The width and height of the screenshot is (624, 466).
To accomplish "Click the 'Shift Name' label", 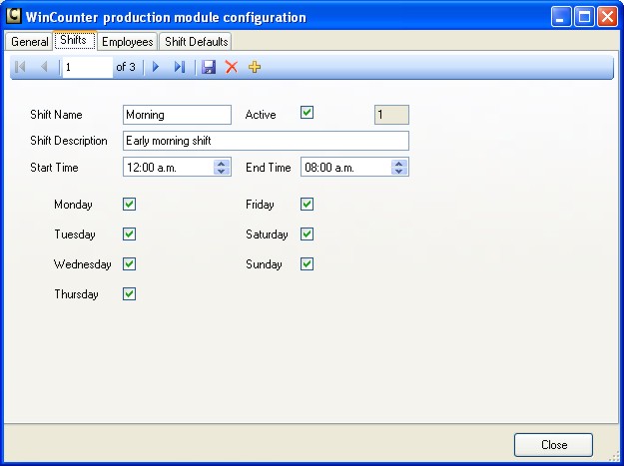I will (x=56, y=115).
